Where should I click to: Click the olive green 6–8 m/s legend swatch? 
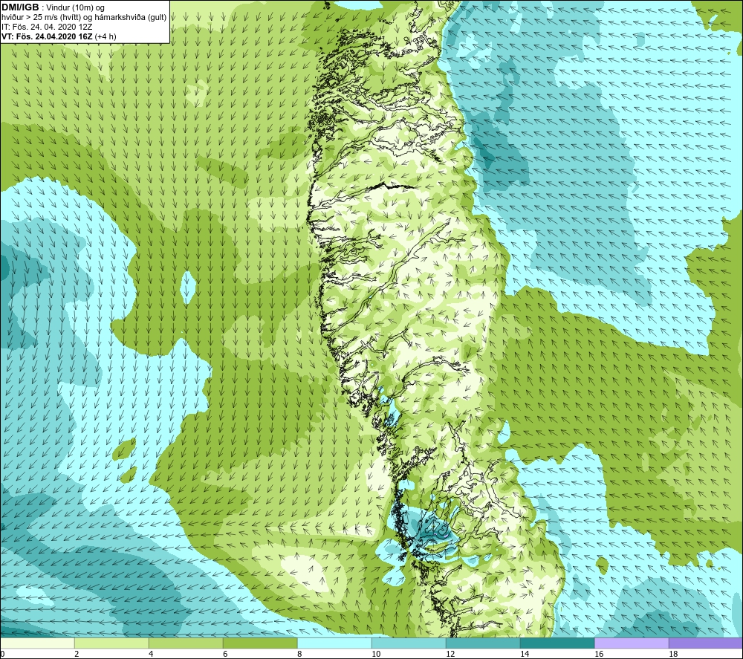click(x=260, y=643)
